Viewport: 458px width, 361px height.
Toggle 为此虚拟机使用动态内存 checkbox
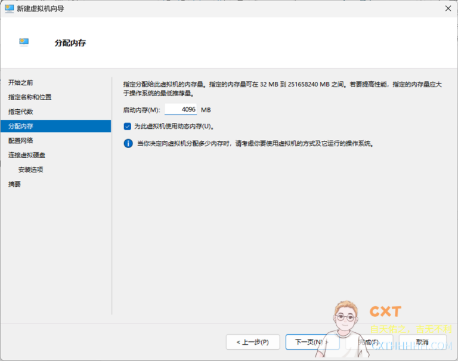[128, 126]
